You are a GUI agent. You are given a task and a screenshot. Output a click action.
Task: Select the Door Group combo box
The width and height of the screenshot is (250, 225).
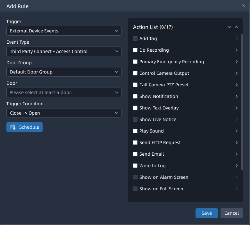coord(64,72)
